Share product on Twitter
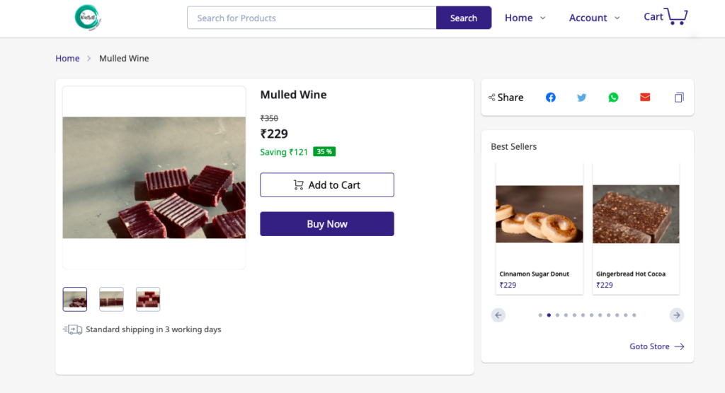Screen dimensions: 725x393 coord(582,98)
